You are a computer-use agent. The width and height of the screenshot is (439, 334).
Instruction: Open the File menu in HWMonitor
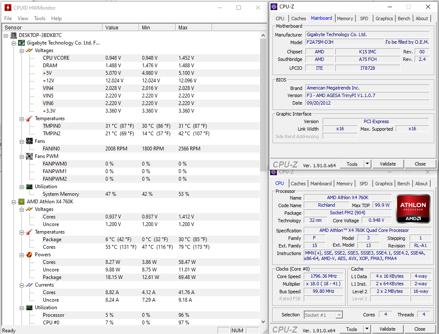point(8,18)
